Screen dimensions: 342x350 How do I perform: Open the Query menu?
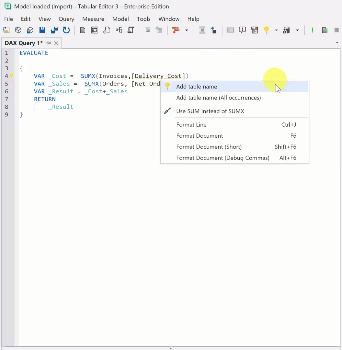(66, 19)
